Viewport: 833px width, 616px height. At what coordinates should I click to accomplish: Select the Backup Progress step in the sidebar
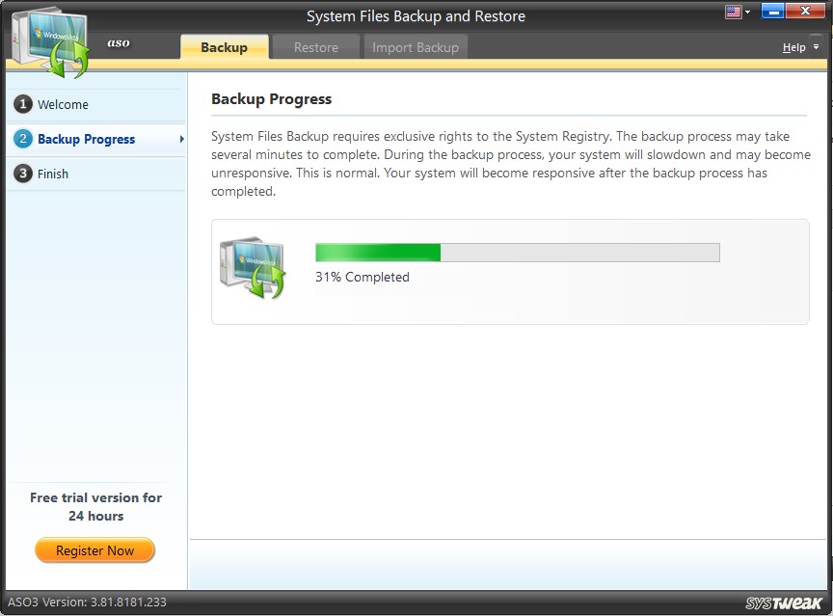coord(87,139)
